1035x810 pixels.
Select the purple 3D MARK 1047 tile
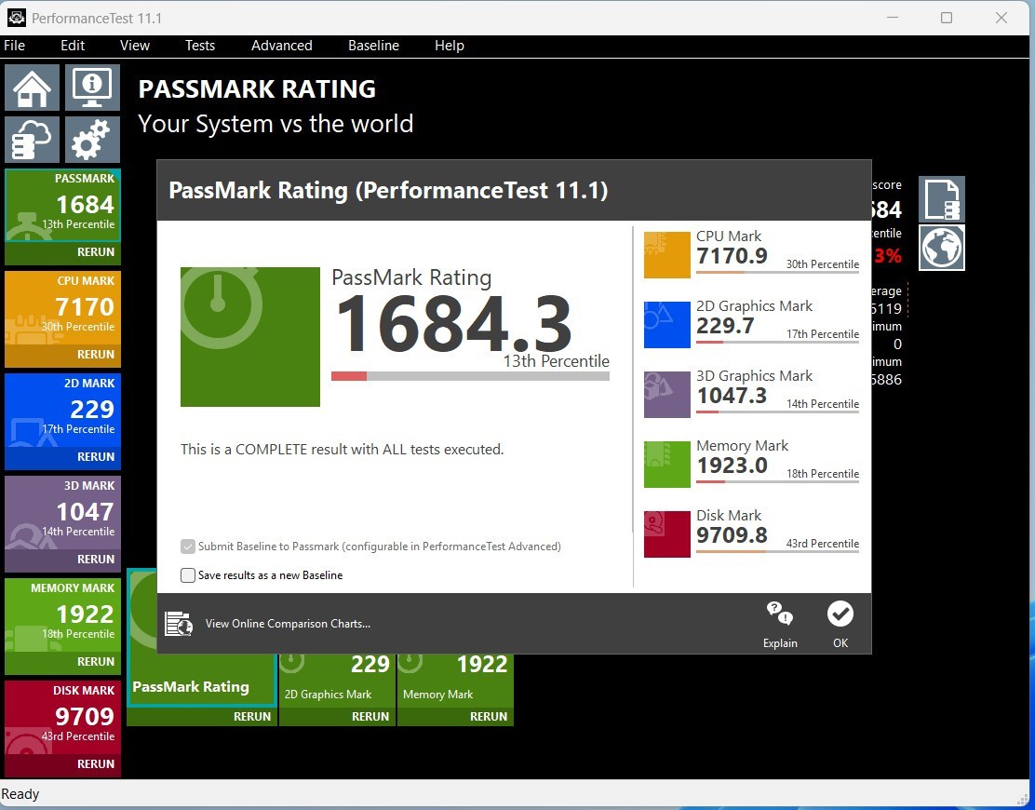[x=62, y=512]
